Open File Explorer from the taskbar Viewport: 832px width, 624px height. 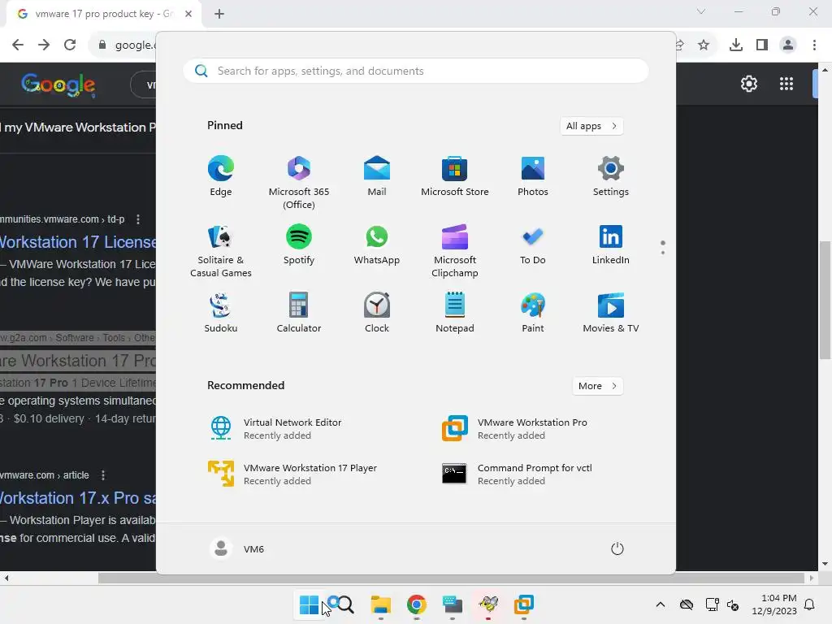pyautogui.click(x=380, y=604)
